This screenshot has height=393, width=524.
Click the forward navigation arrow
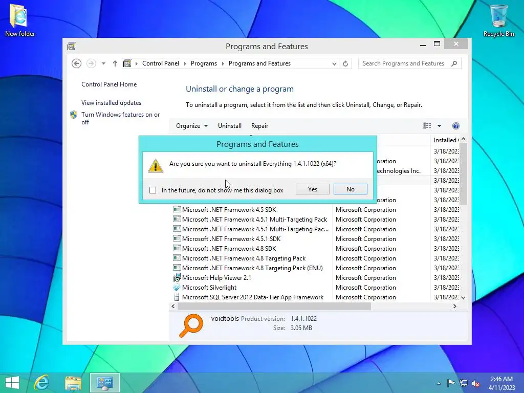pos(91,63)
